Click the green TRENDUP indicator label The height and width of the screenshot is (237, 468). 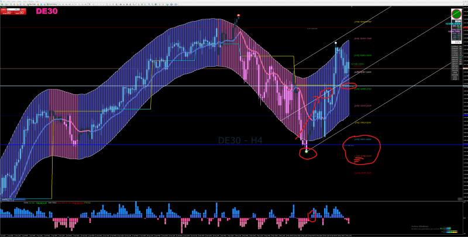(x=42, y=203)
